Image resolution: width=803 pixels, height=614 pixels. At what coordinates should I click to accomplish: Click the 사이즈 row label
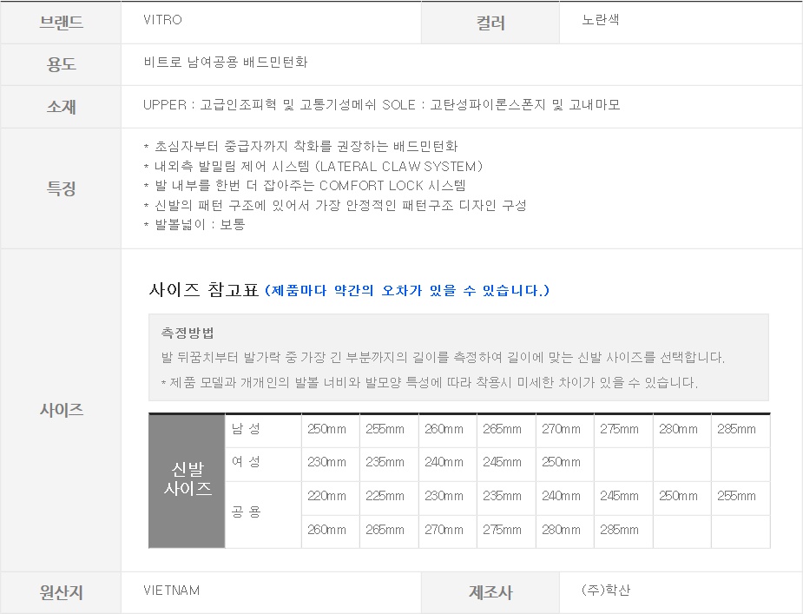pyautogui.click(x=61, y=410)
